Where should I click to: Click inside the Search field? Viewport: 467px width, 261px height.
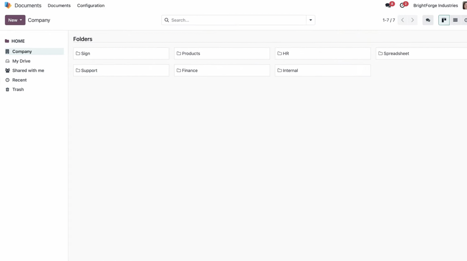[x=233, y=20]
